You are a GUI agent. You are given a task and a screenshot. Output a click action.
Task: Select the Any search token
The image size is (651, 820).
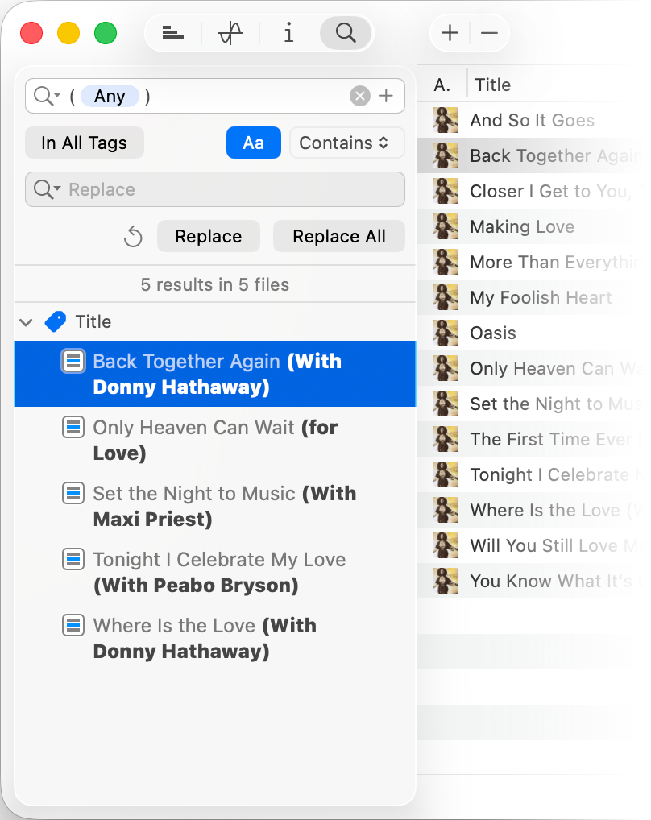click(110, 96)
